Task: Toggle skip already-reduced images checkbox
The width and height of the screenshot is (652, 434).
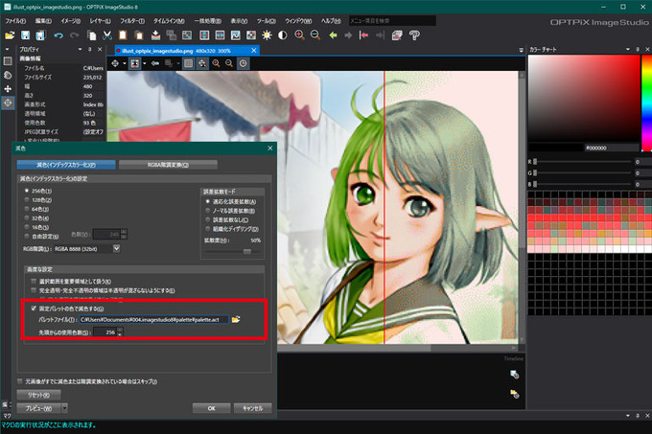Action: (x=22, y=379)
